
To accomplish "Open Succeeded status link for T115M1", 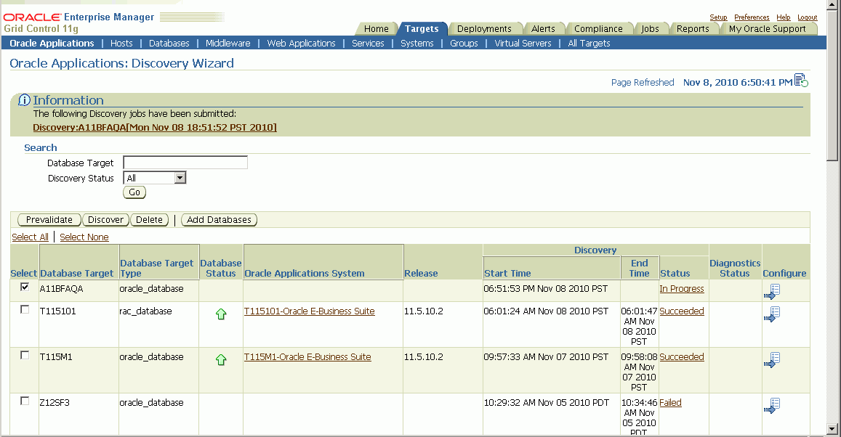I will point(682,356).
